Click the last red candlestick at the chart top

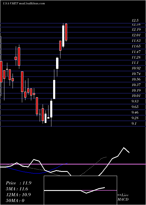[66, 32]
